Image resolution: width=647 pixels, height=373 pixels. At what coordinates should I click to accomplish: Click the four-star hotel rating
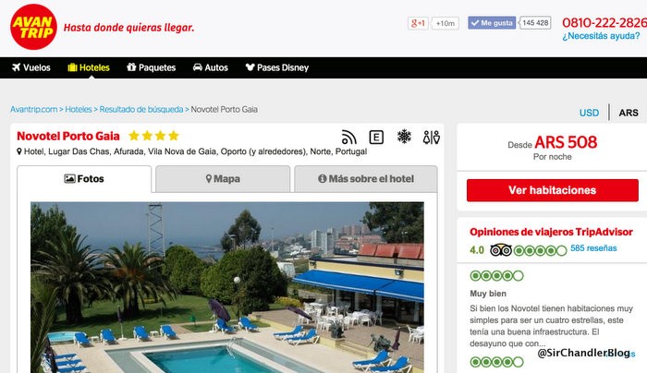coord(153,136)
